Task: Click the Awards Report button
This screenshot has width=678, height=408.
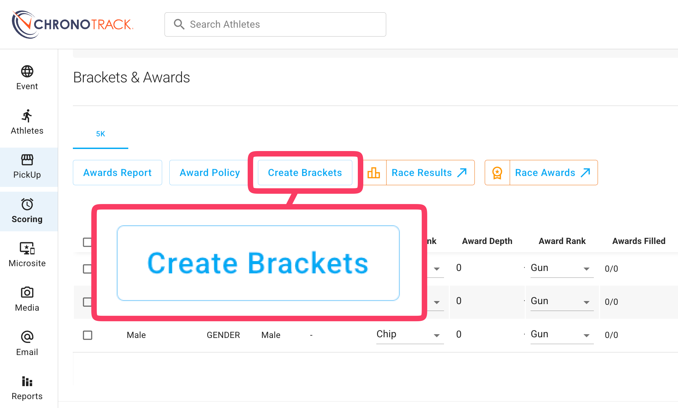Action: point(117,173)
